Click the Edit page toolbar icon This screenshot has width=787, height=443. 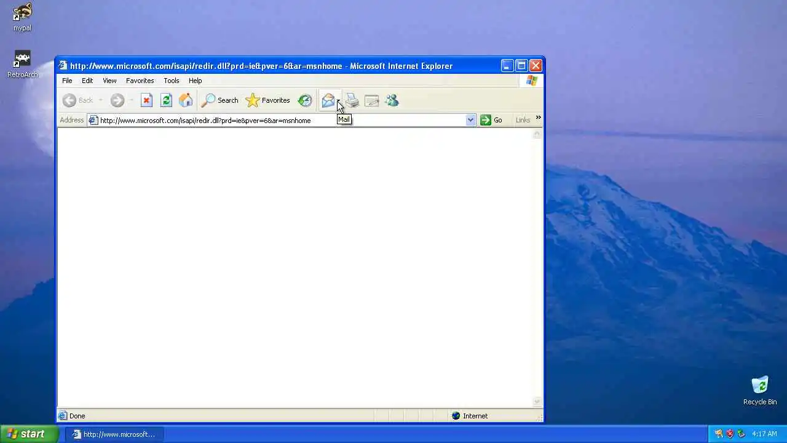pos(372,100)
